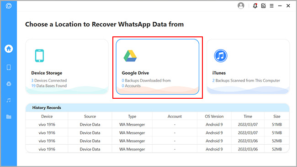Click last row's 52MB size cell
The width and height of the screenshot is (297, 167).
pyautogui.click(x=277, y=149)
